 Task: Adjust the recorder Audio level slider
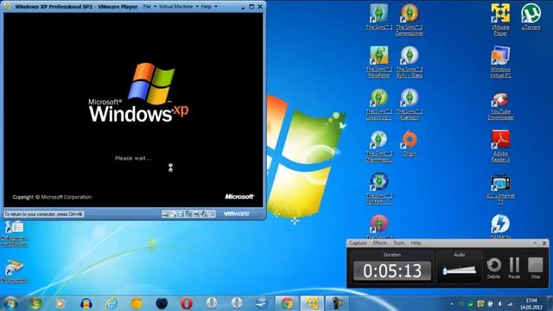pyautogui.click(x=459, y=270)
